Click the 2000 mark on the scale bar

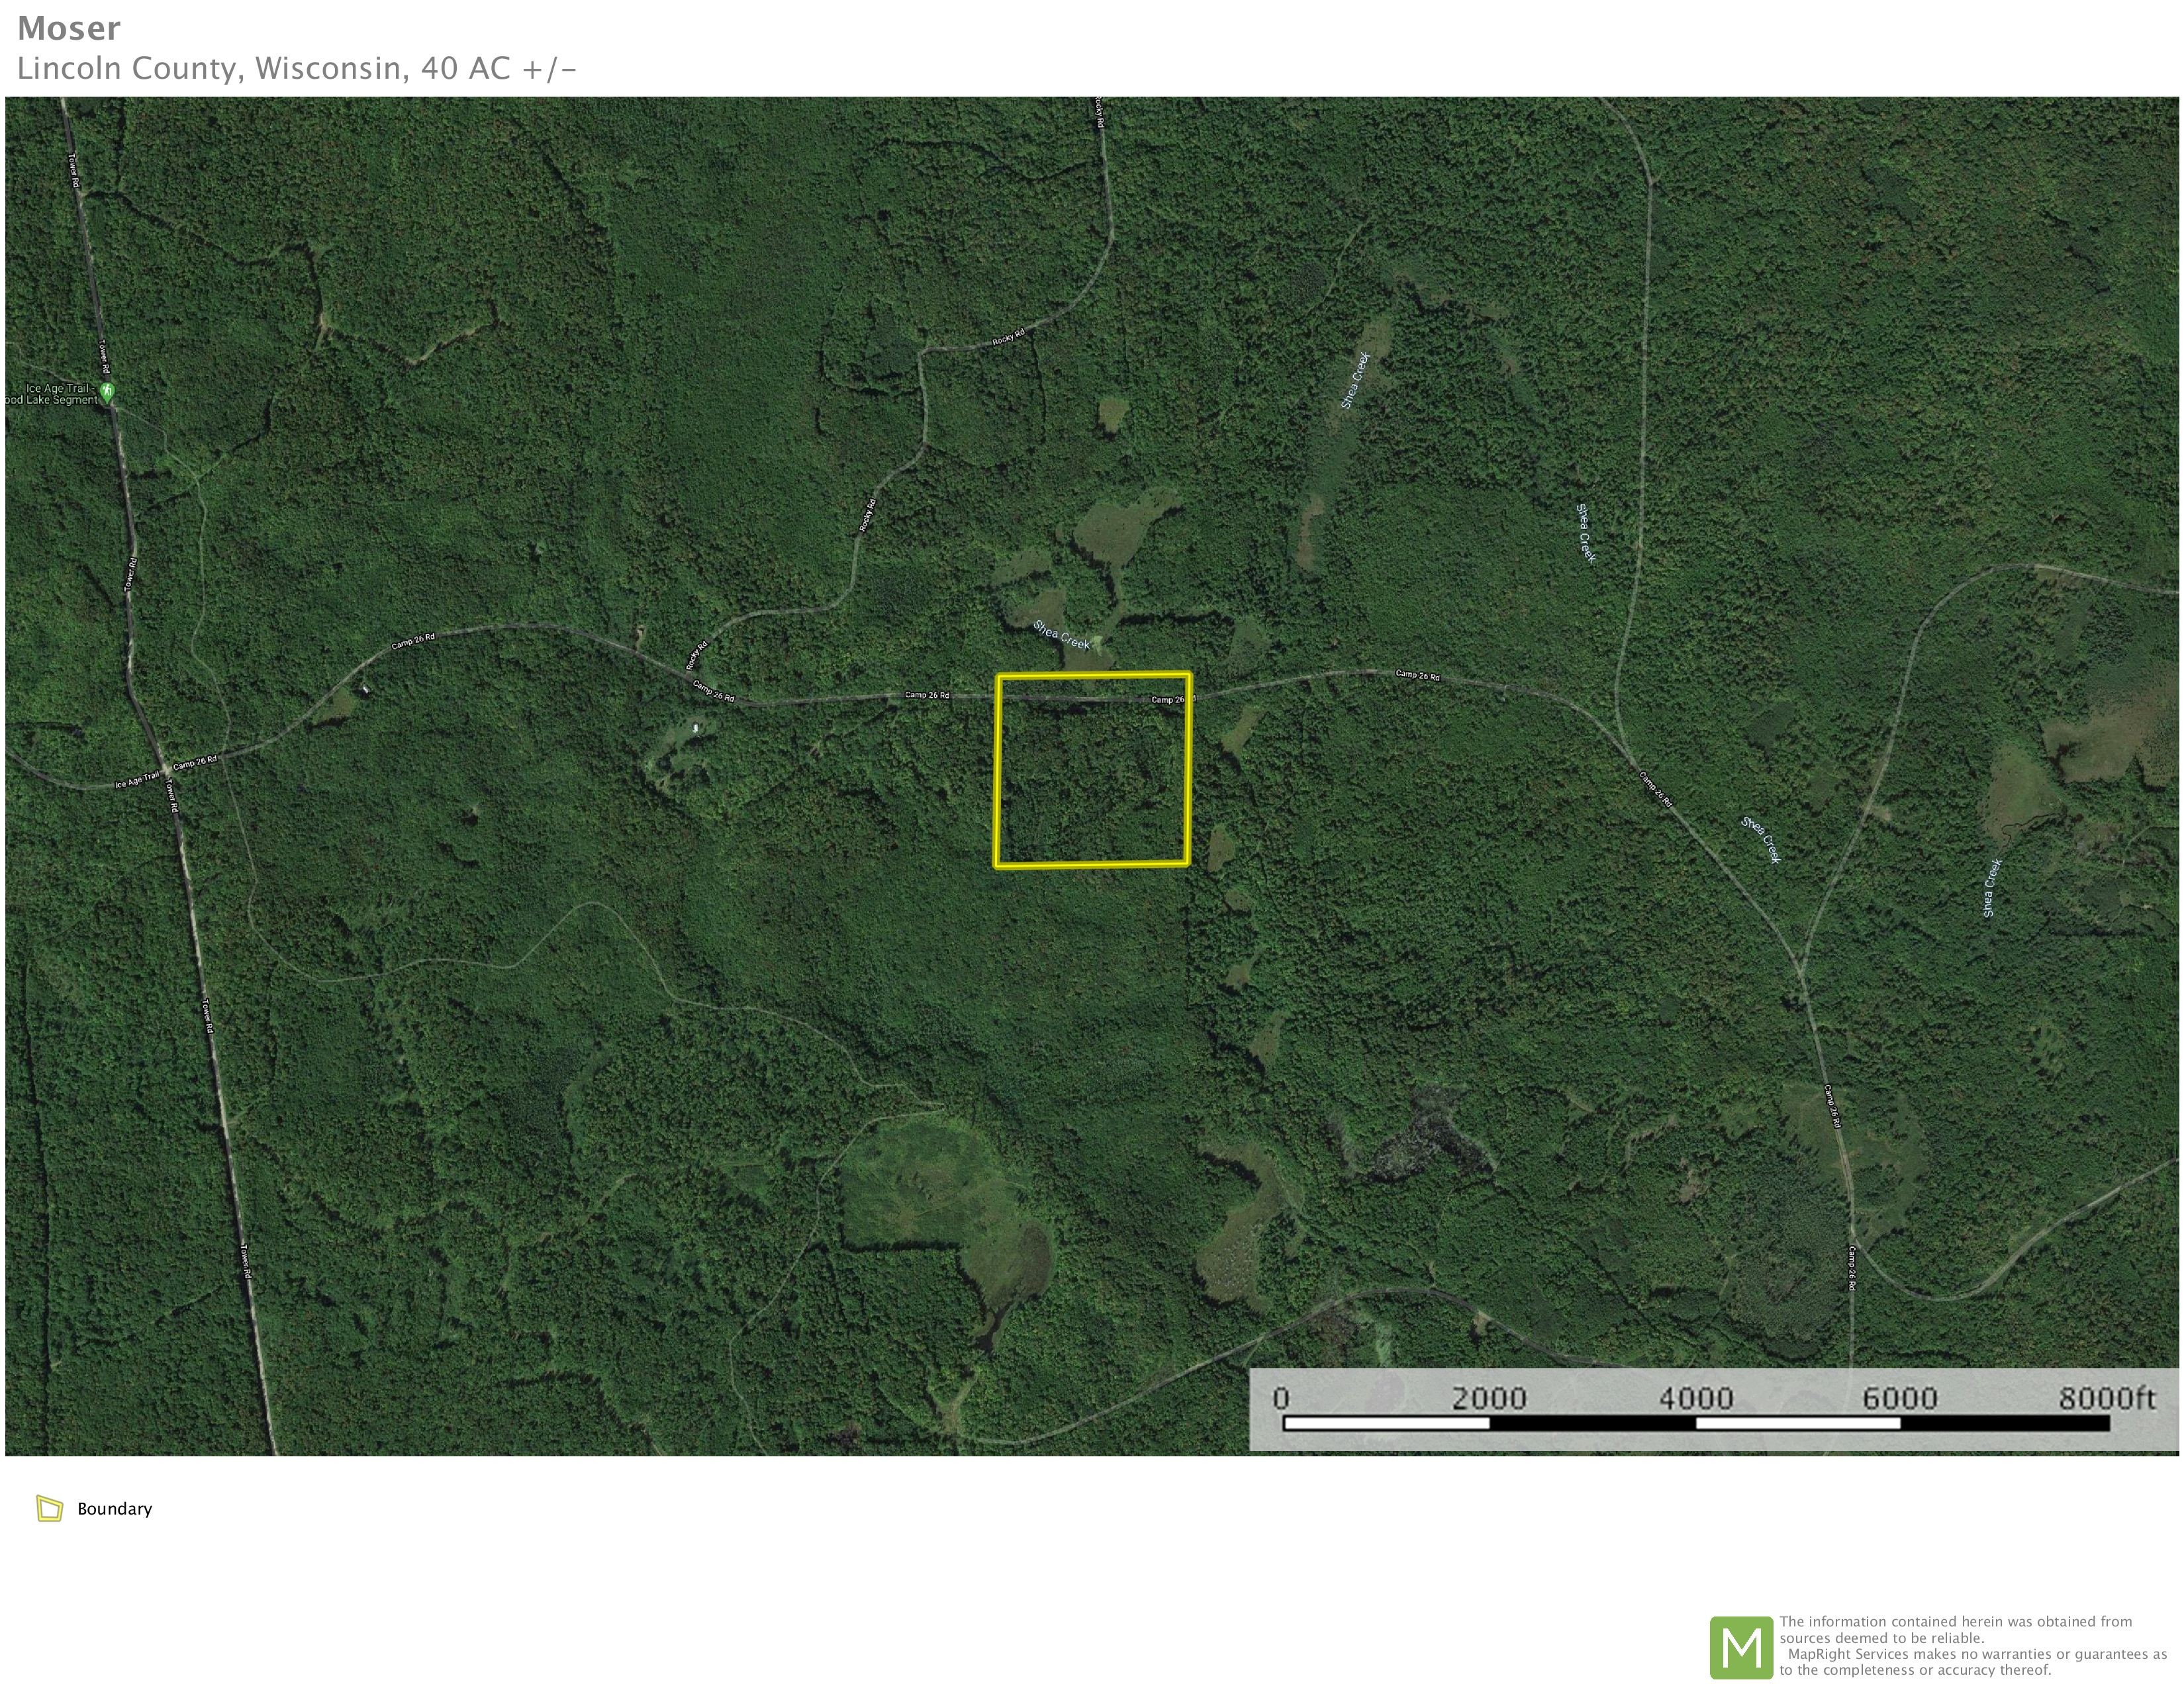click(x=1489, y=1398)
